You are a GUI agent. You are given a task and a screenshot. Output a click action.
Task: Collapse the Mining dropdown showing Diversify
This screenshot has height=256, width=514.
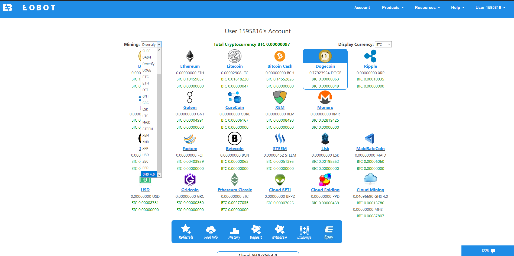[151, 44]
